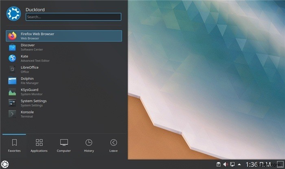Select the "Software Center" subtitle text
285x169 pixels.
coord(32,49)
